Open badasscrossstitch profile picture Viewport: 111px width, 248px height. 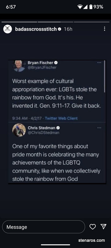click(7, 29)
